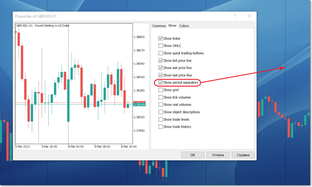The width and height of the screenshot is (312, 187).
Task: Click the 1.38410 price axis label
Action: 139,77
